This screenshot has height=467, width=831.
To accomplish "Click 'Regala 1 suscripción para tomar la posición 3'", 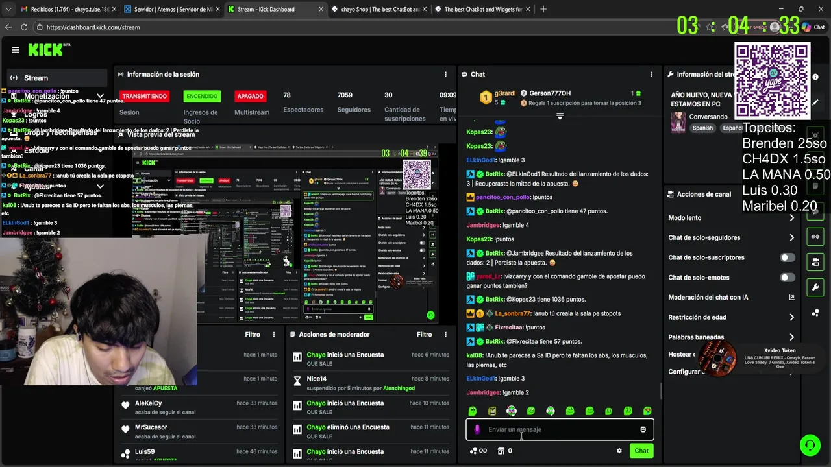I will point(585,103).
